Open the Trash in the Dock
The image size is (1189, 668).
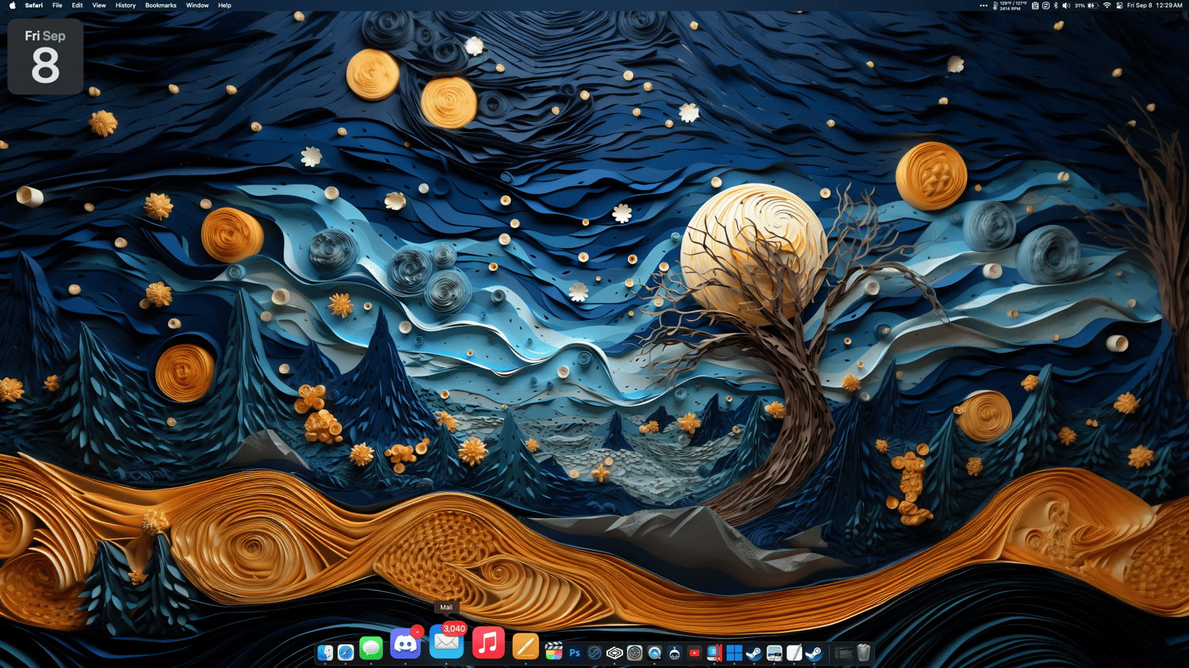pos(864,653)
